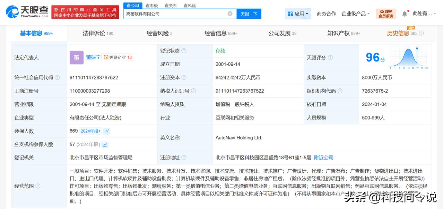Open the 董振宁 legal representative link
Screen dimensions: 443x209
pos(94,57)
